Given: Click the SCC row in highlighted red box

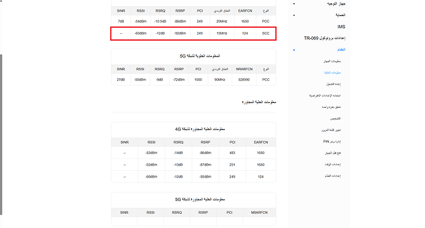Looking at the screenshot, I should pyautogui.click(x=193, y=33).
